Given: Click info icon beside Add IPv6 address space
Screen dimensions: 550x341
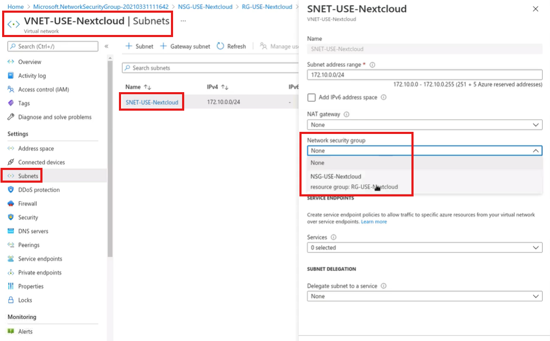Looking at the screenshot, I should click(x=384, y=97).
